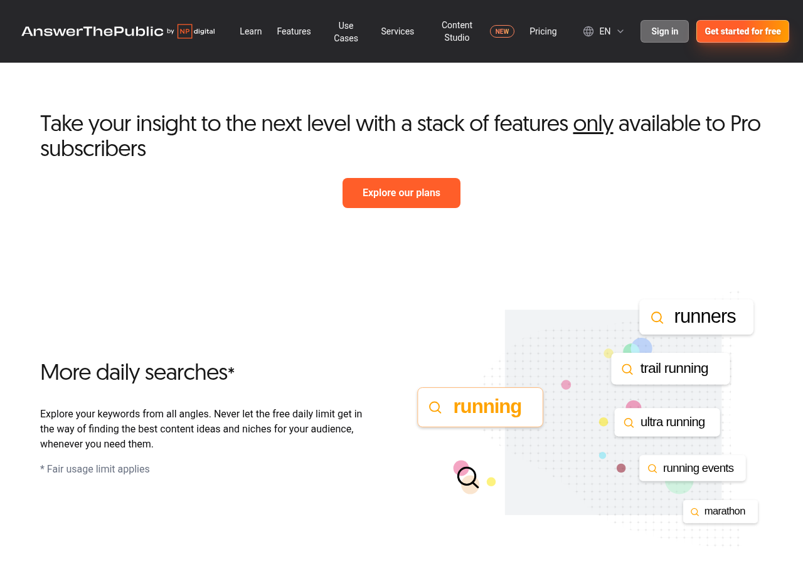
Task: Expand the EN language dropdown chevron
Action: pyautogui.click(x=620, y=31)
